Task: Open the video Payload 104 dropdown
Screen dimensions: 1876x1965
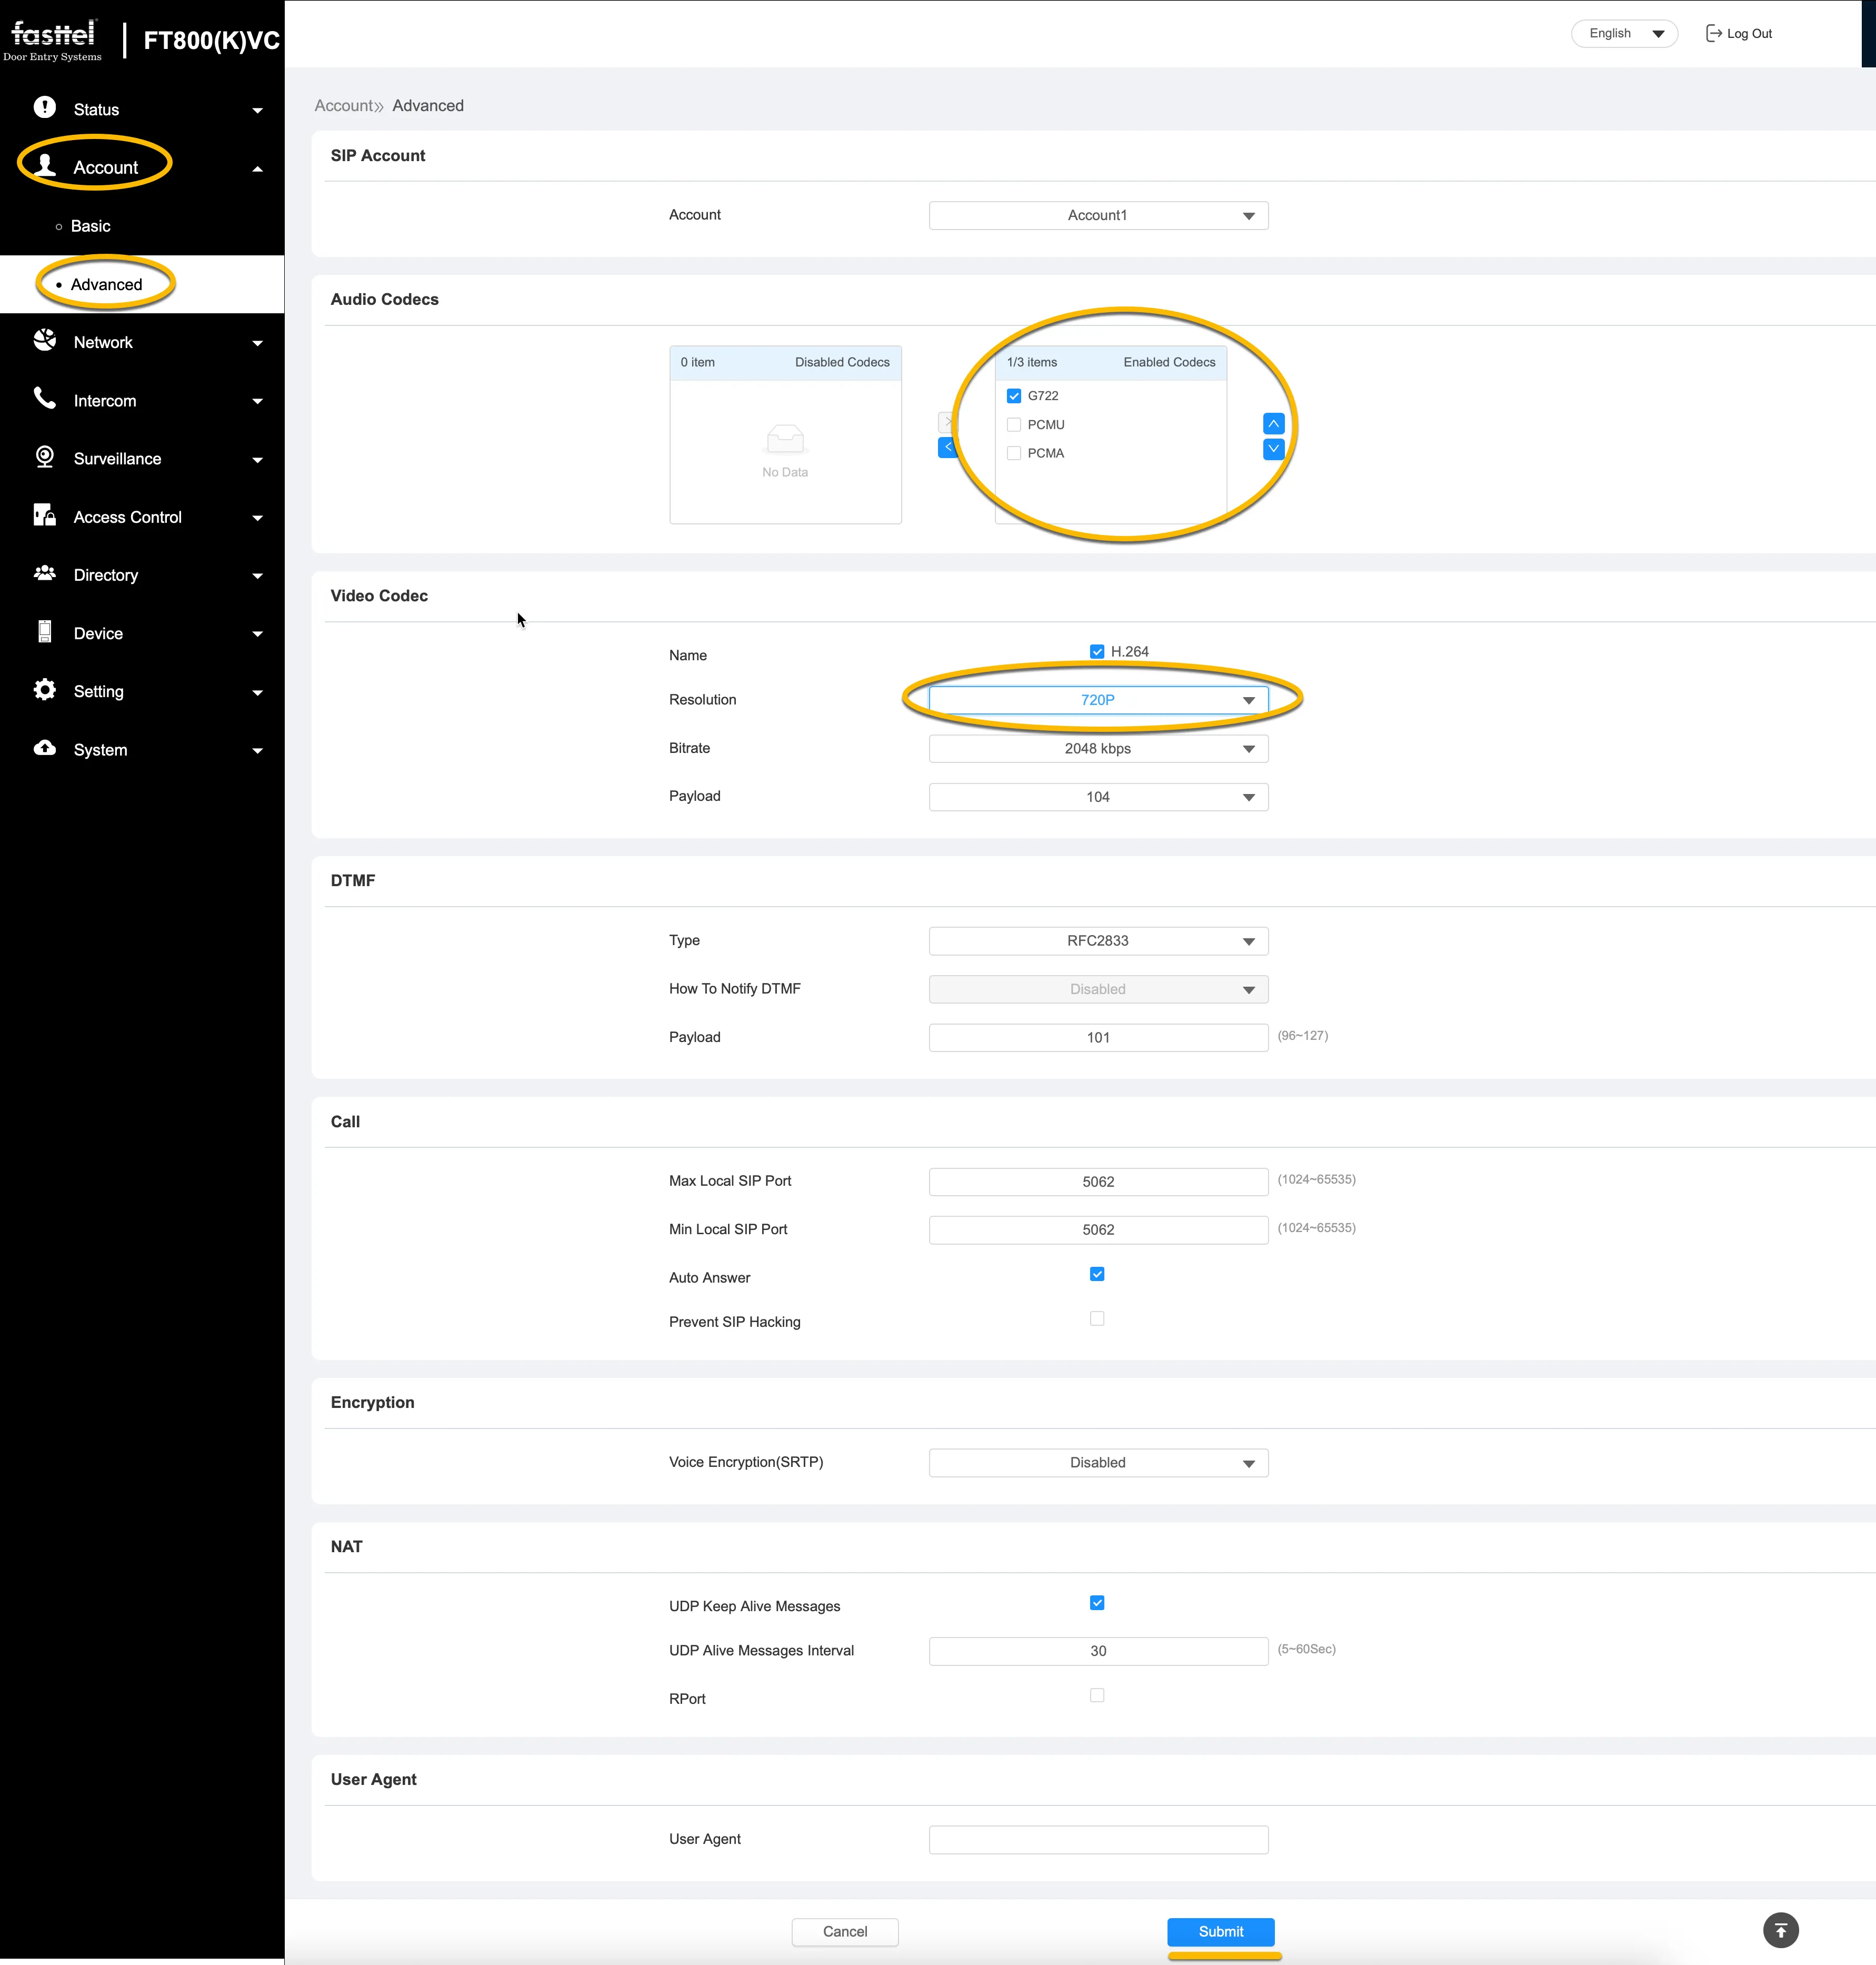Action: (x=1098, y=797)
